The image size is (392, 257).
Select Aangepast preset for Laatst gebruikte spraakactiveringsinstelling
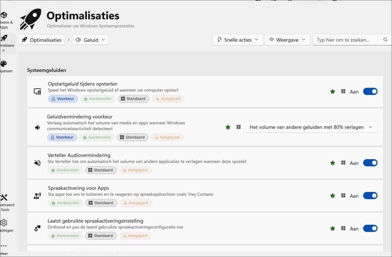tap(135, 236)
